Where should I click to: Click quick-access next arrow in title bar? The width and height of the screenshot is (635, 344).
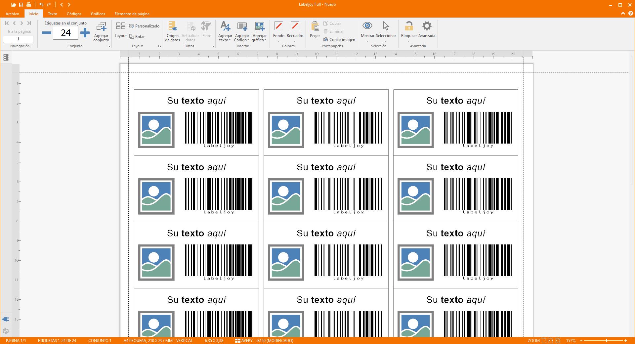click(x=69, y=5)
